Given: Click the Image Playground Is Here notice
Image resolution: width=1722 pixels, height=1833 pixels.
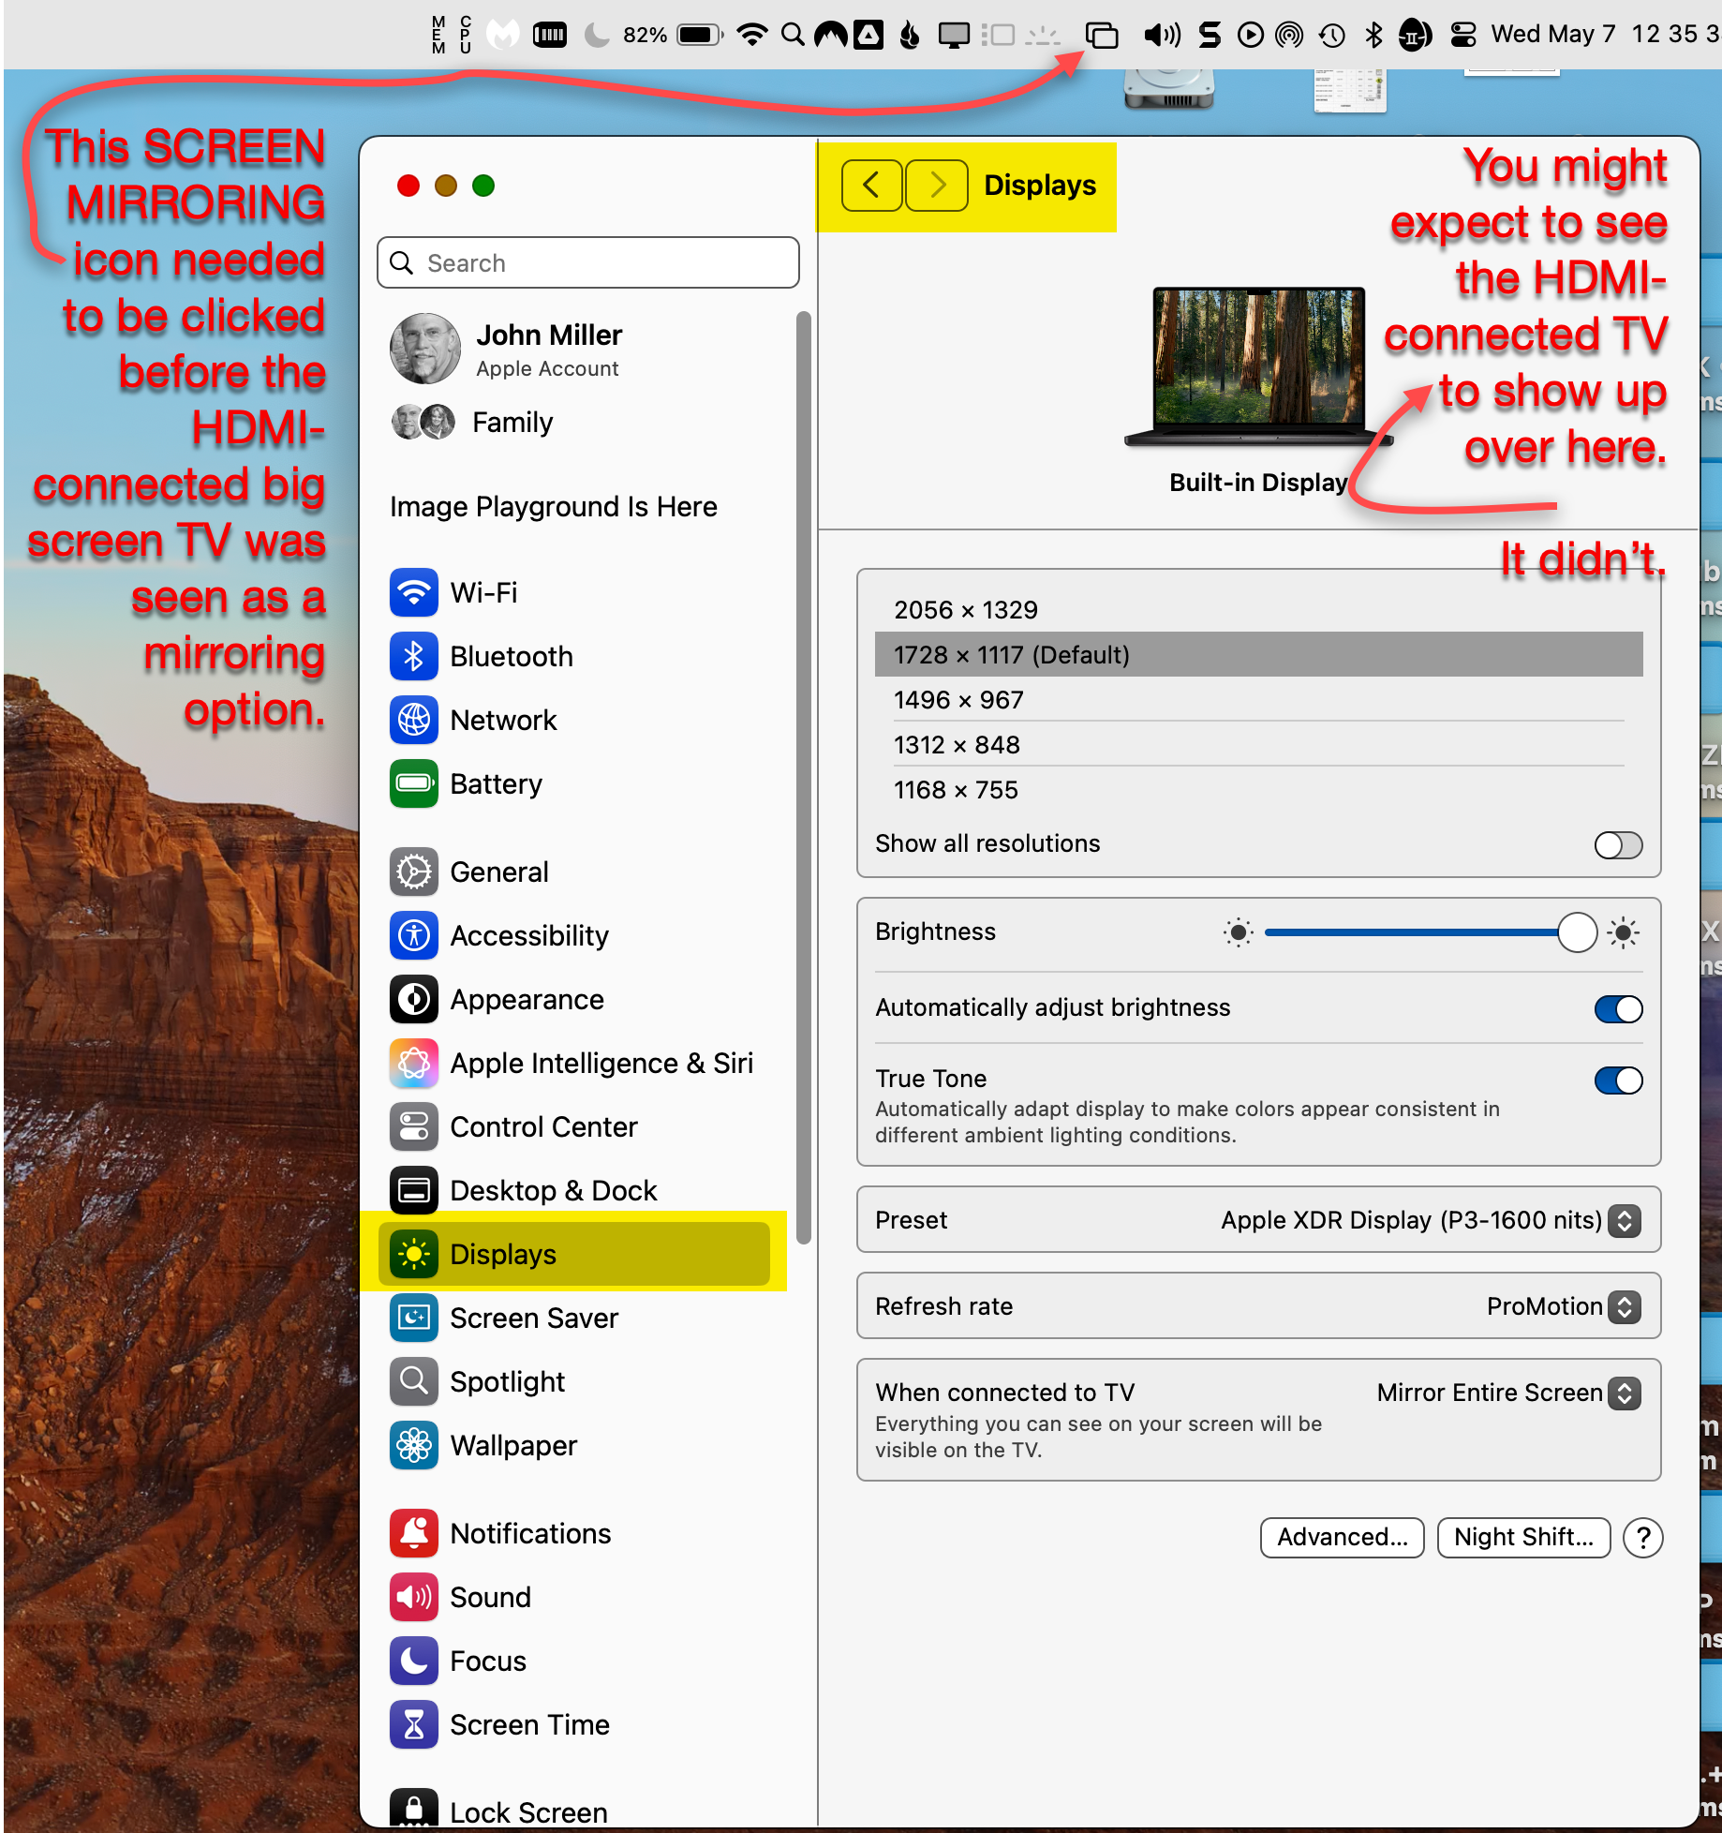Looking at the screenshot, I should [x=553, y=507].
